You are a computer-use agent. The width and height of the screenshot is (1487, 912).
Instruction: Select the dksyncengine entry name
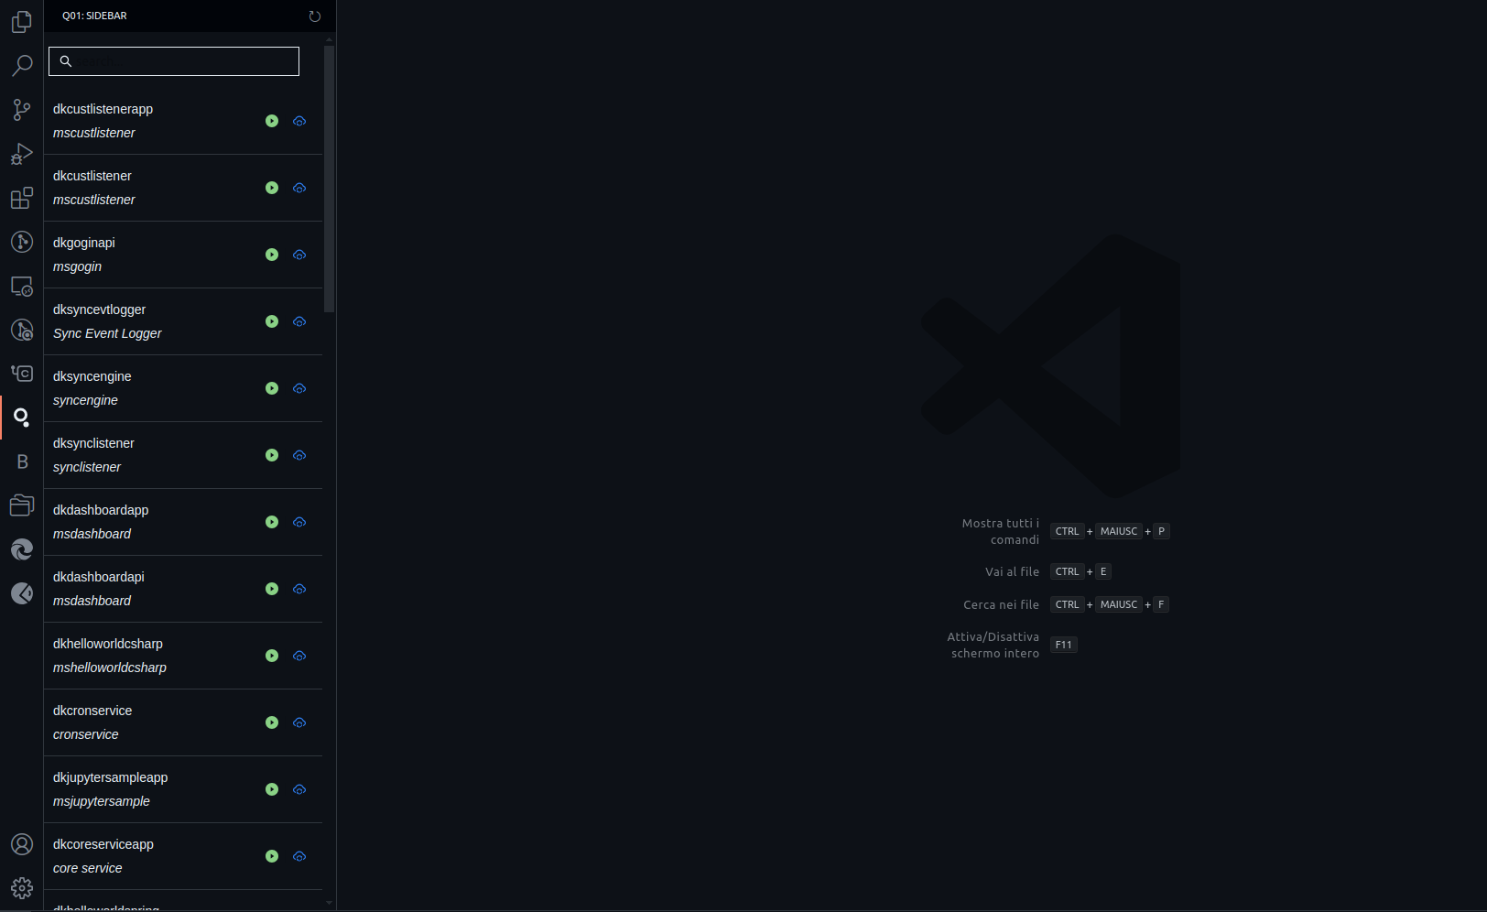pyautogui.click(x=92, y=376)
